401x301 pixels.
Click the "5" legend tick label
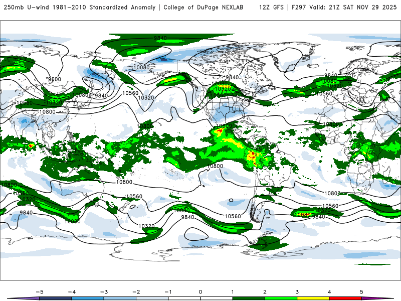(361, 292)
